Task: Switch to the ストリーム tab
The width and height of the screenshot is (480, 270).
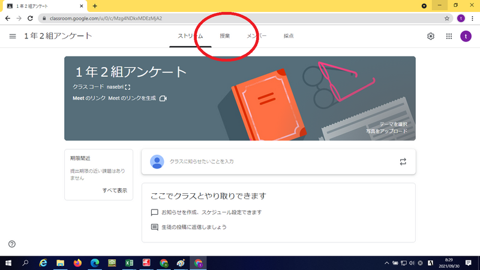Action: [190, 36]
